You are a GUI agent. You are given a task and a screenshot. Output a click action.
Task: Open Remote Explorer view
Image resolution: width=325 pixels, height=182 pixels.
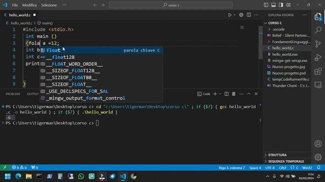(318, 85)
